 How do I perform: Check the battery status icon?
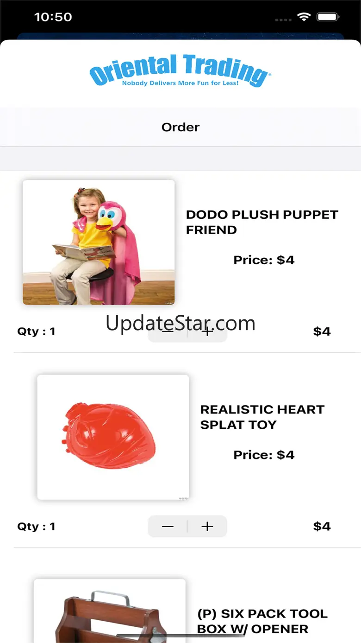pyautogui.click(x=328, y=17)
